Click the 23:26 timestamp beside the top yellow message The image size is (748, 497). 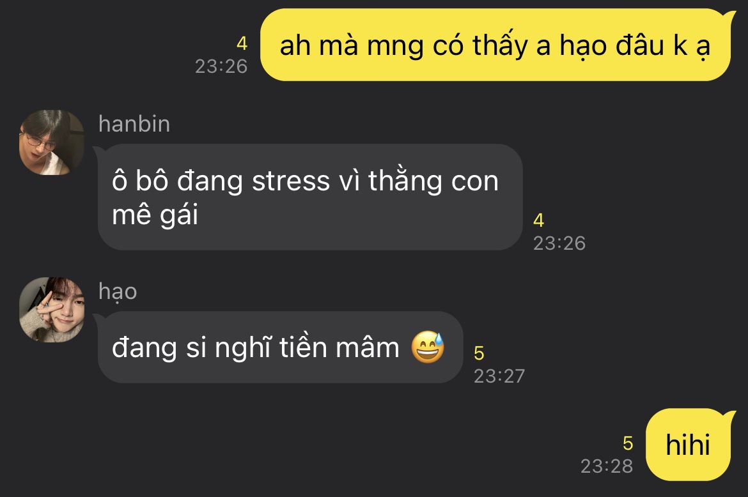(221, 66)
